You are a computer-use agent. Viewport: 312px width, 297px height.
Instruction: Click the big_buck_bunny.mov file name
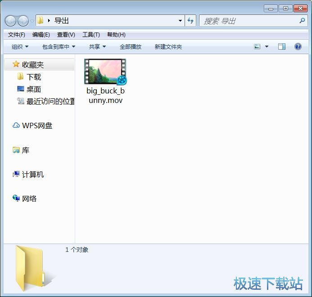tap(105, 96)
